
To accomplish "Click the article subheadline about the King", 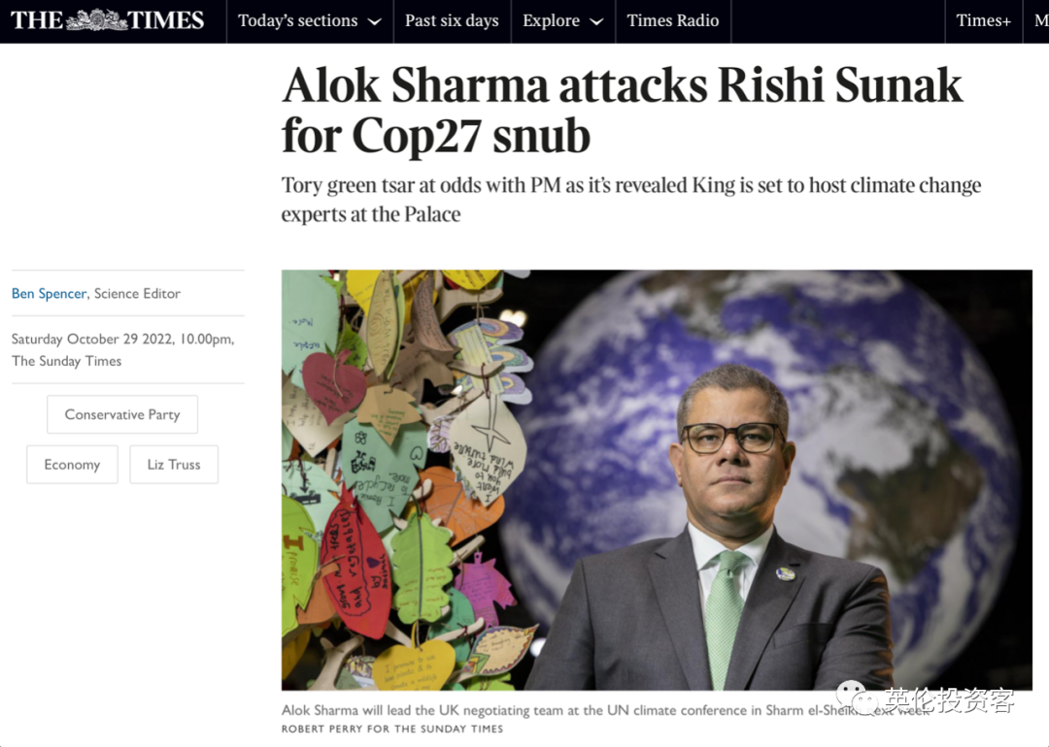I will (631, 199).
